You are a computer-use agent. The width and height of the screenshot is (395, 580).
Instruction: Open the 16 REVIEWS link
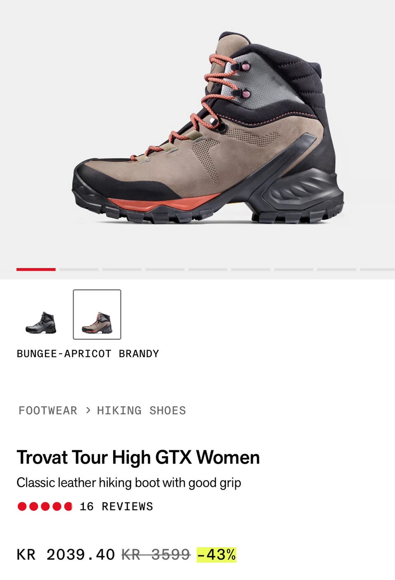coord(116,506)
